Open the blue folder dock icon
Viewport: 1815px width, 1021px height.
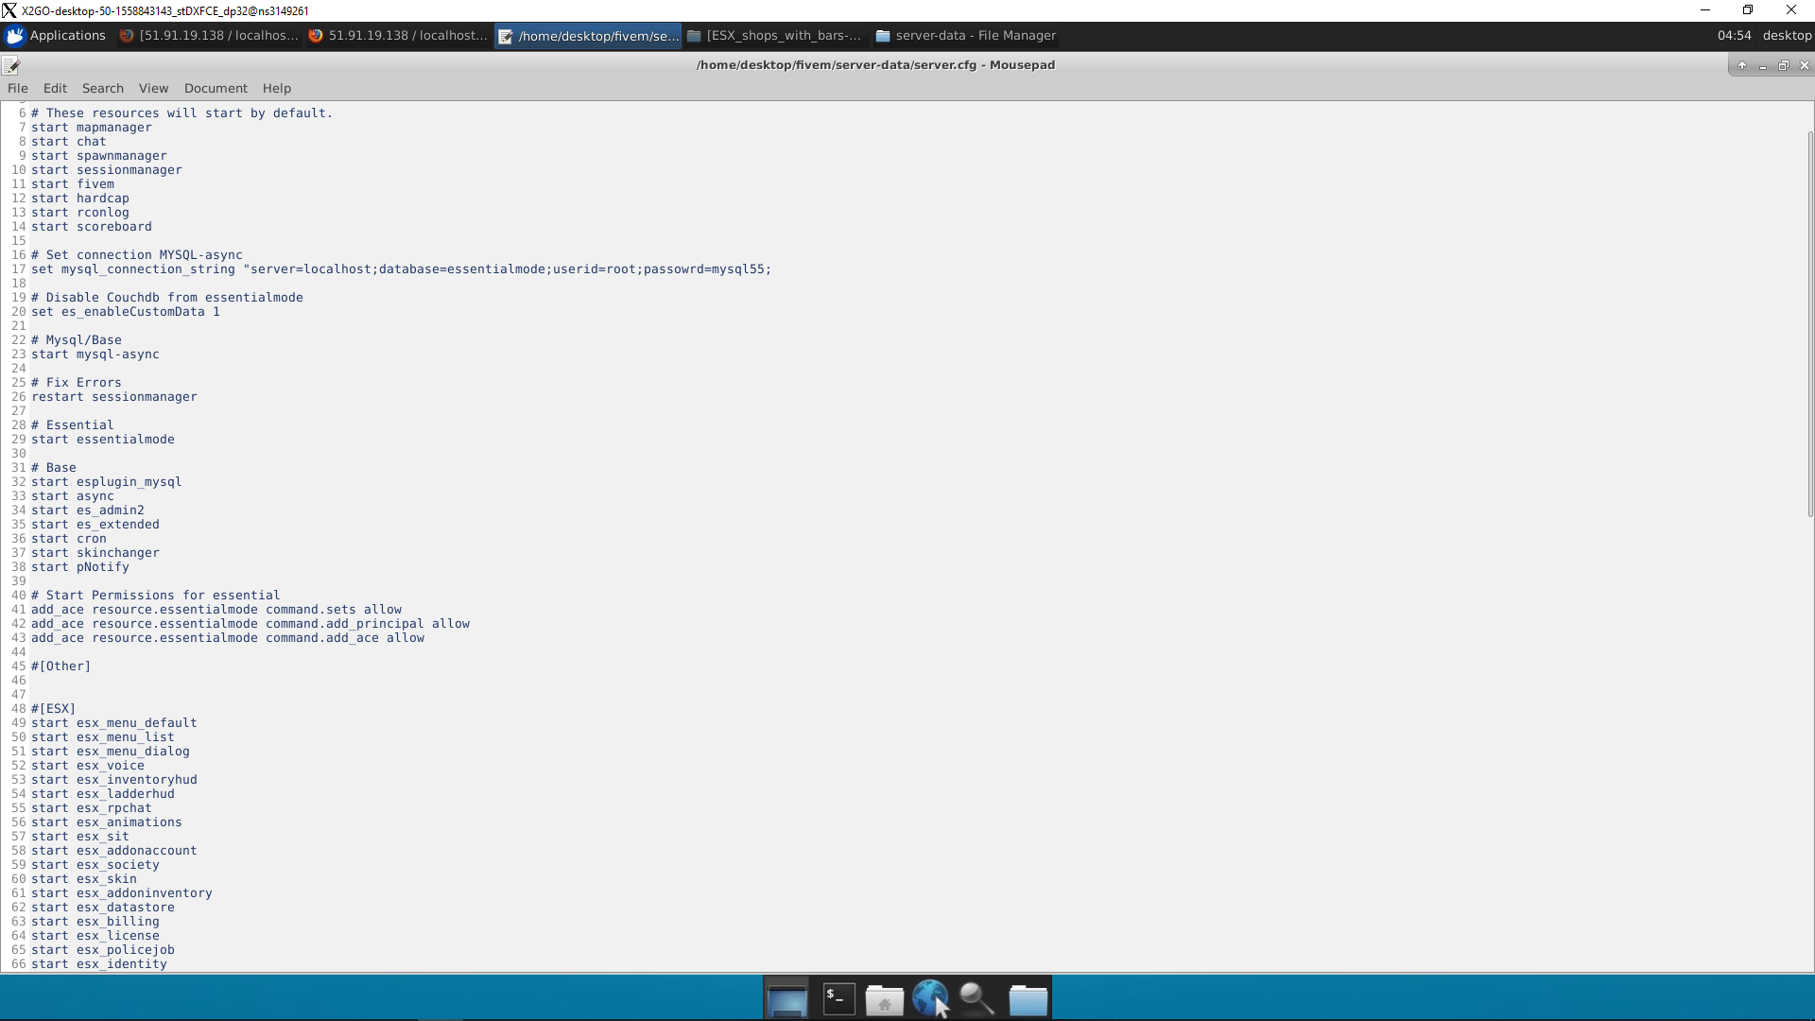(1028, 999)
